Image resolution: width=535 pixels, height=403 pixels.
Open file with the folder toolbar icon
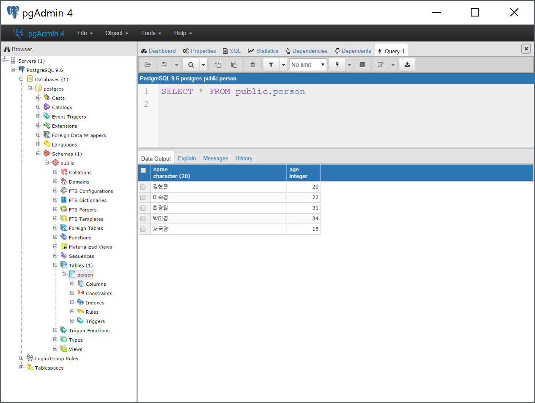[148, 65]
